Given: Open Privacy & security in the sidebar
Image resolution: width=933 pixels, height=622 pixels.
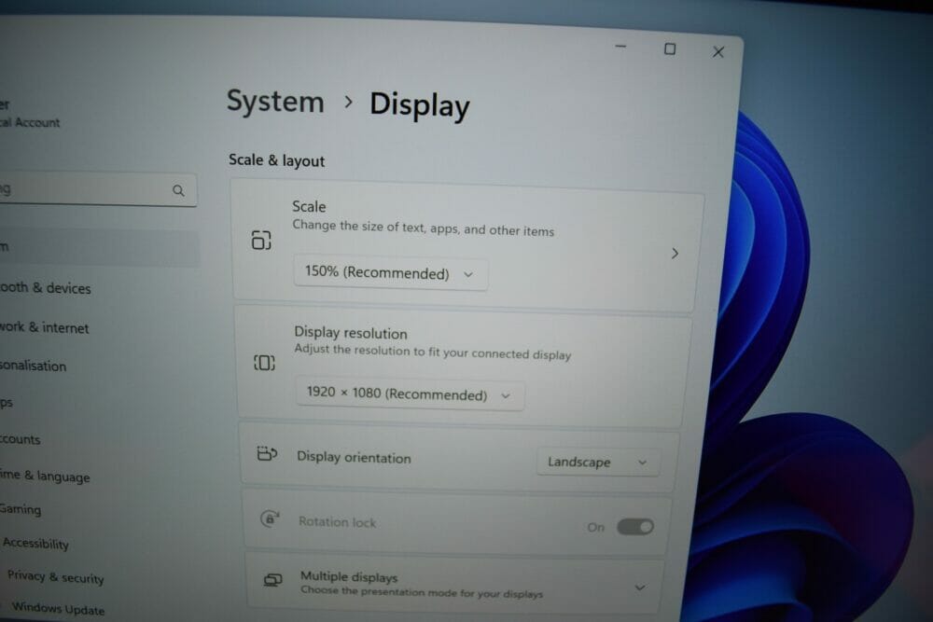Looking at the screenshot, I should tap(55, 577).
